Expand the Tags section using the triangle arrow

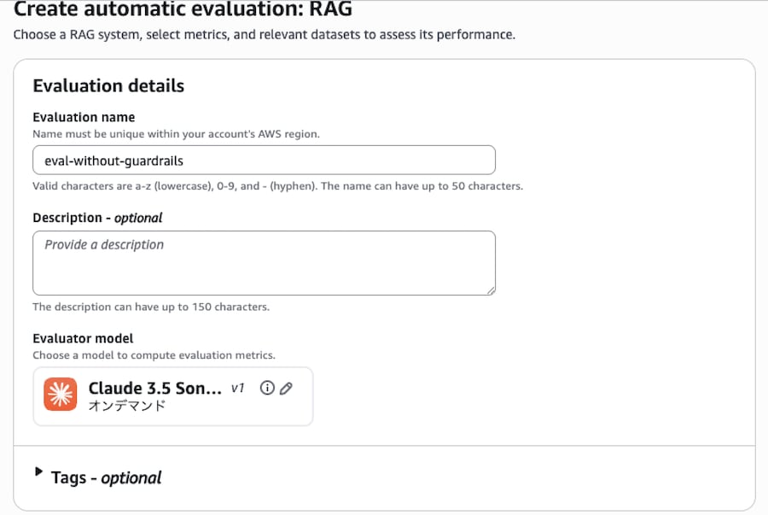click(38, 472)
